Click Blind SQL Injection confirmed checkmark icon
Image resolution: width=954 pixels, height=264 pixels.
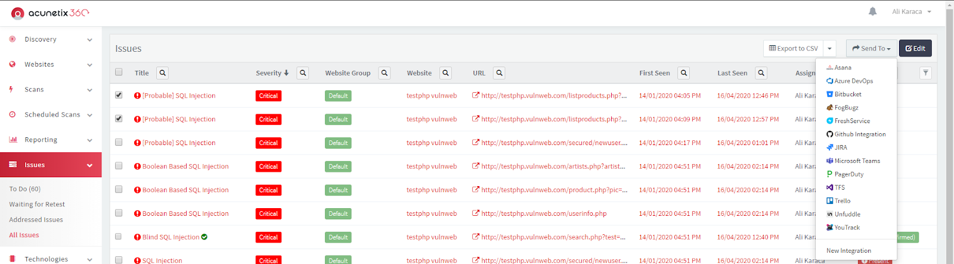tap(205, 237)
